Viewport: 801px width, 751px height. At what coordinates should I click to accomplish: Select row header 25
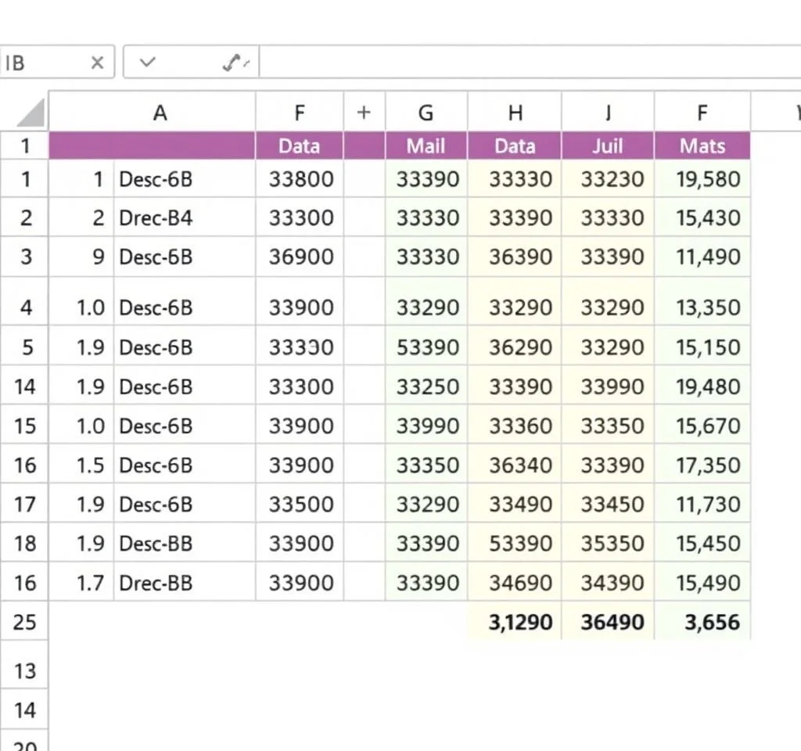click(25, 622)
